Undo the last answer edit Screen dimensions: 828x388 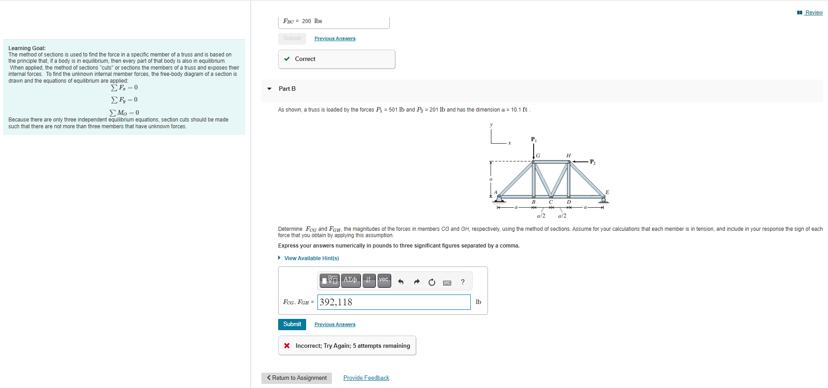tap(401, 282)
